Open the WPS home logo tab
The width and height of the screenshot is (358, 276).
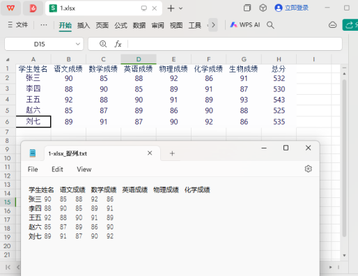pos(10,8)
